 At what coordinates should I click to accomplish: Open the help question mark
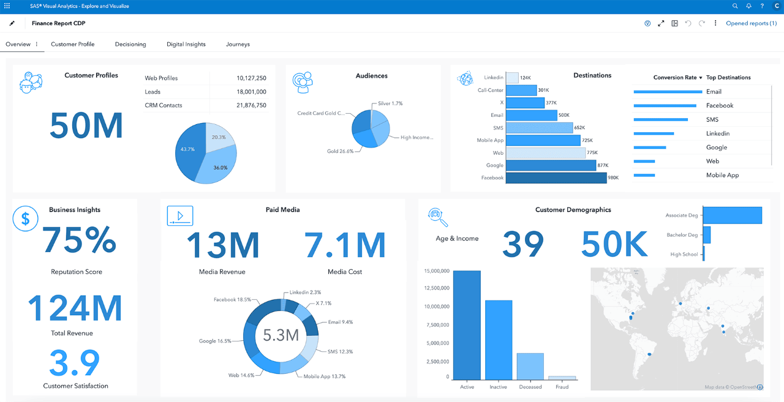click(762, 6)
